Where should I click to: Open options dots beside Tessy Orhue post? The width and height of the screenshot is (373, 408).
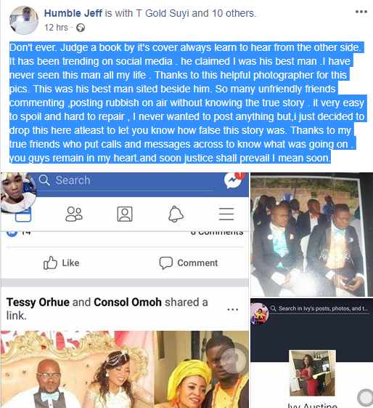232,310
